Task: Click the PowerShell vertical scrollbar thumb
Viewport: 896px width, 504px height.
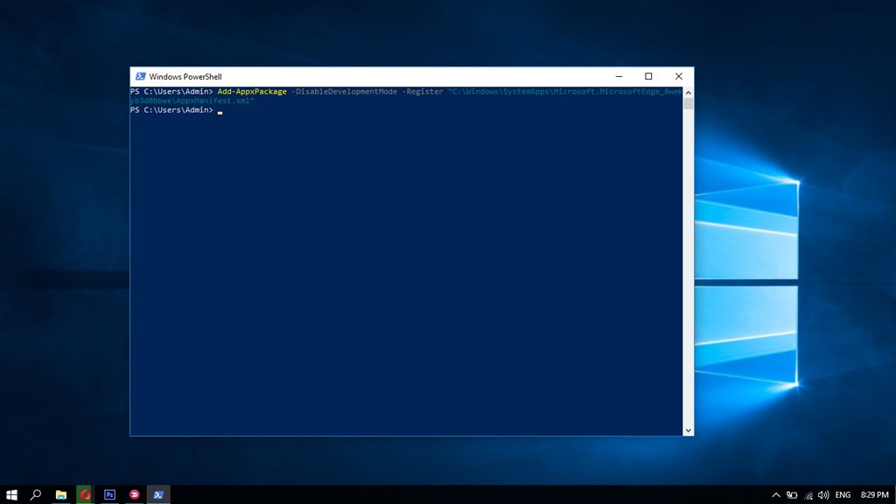Action: pos(688,104)
